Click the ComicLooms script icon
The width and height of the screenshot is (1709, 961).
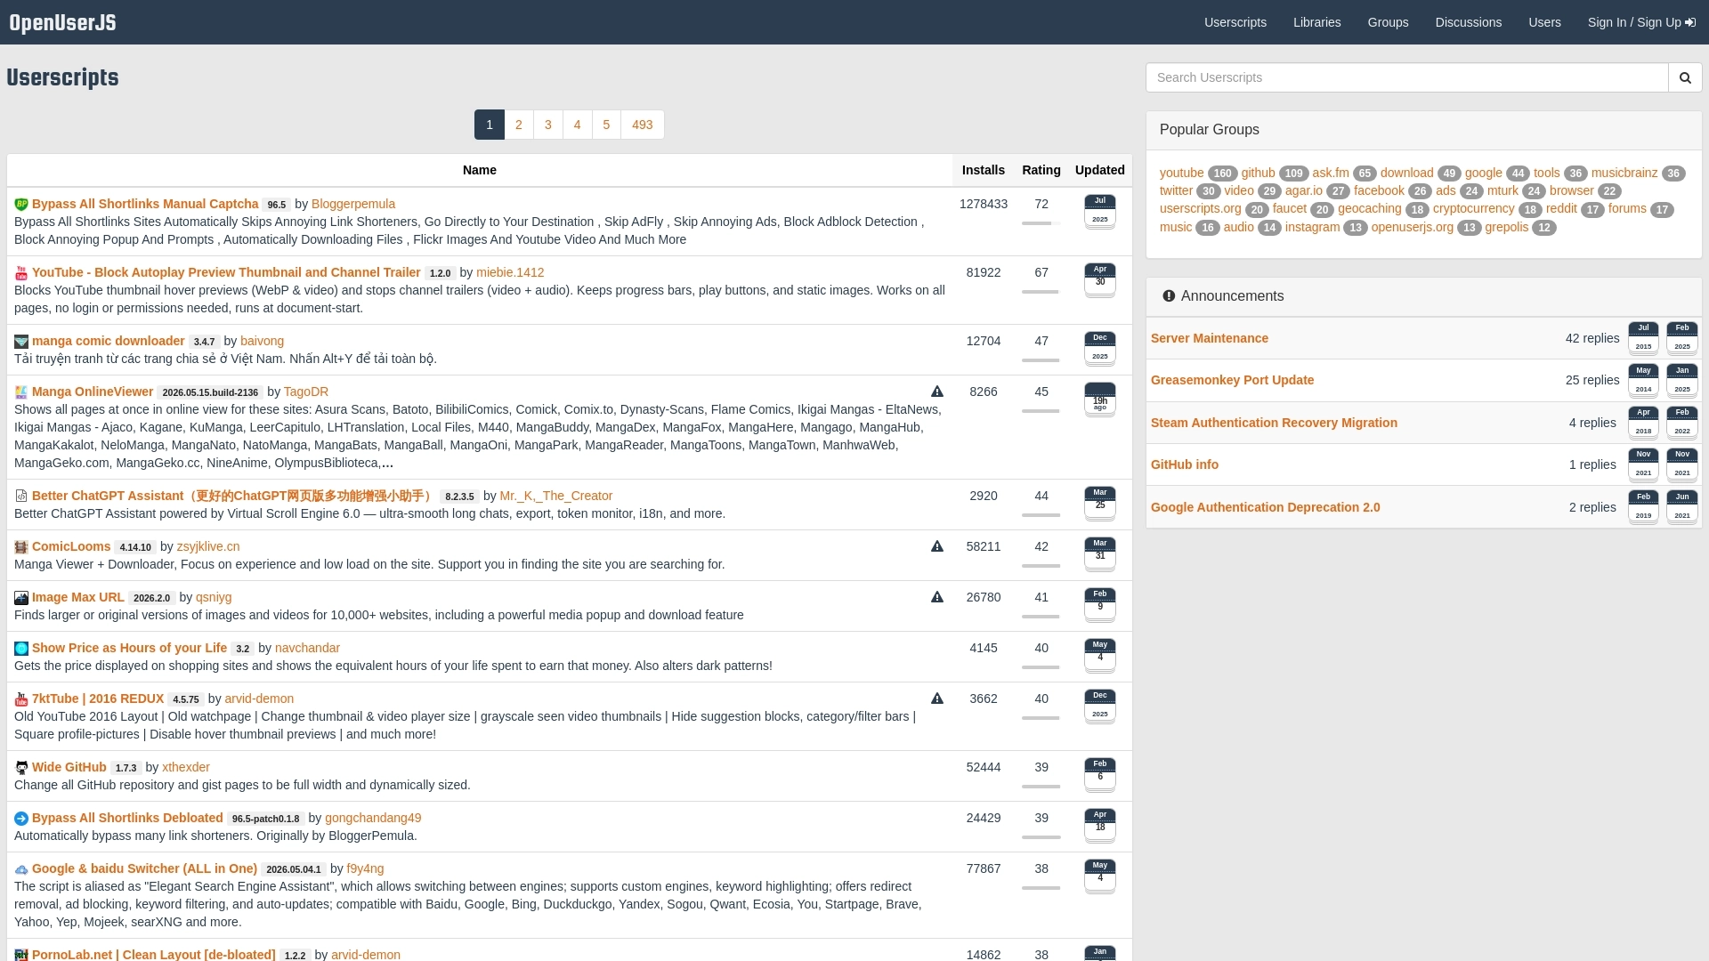[21, 547]
